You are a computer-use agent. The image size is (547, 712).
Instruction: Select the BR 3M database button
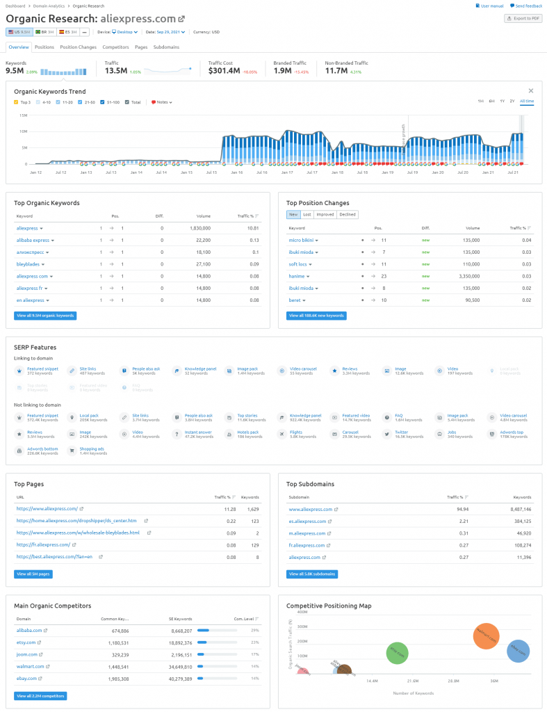pos(44,32)
